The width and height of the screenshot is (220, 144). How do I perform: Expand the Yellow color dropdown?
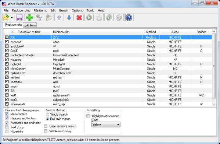tap(106, 124)
